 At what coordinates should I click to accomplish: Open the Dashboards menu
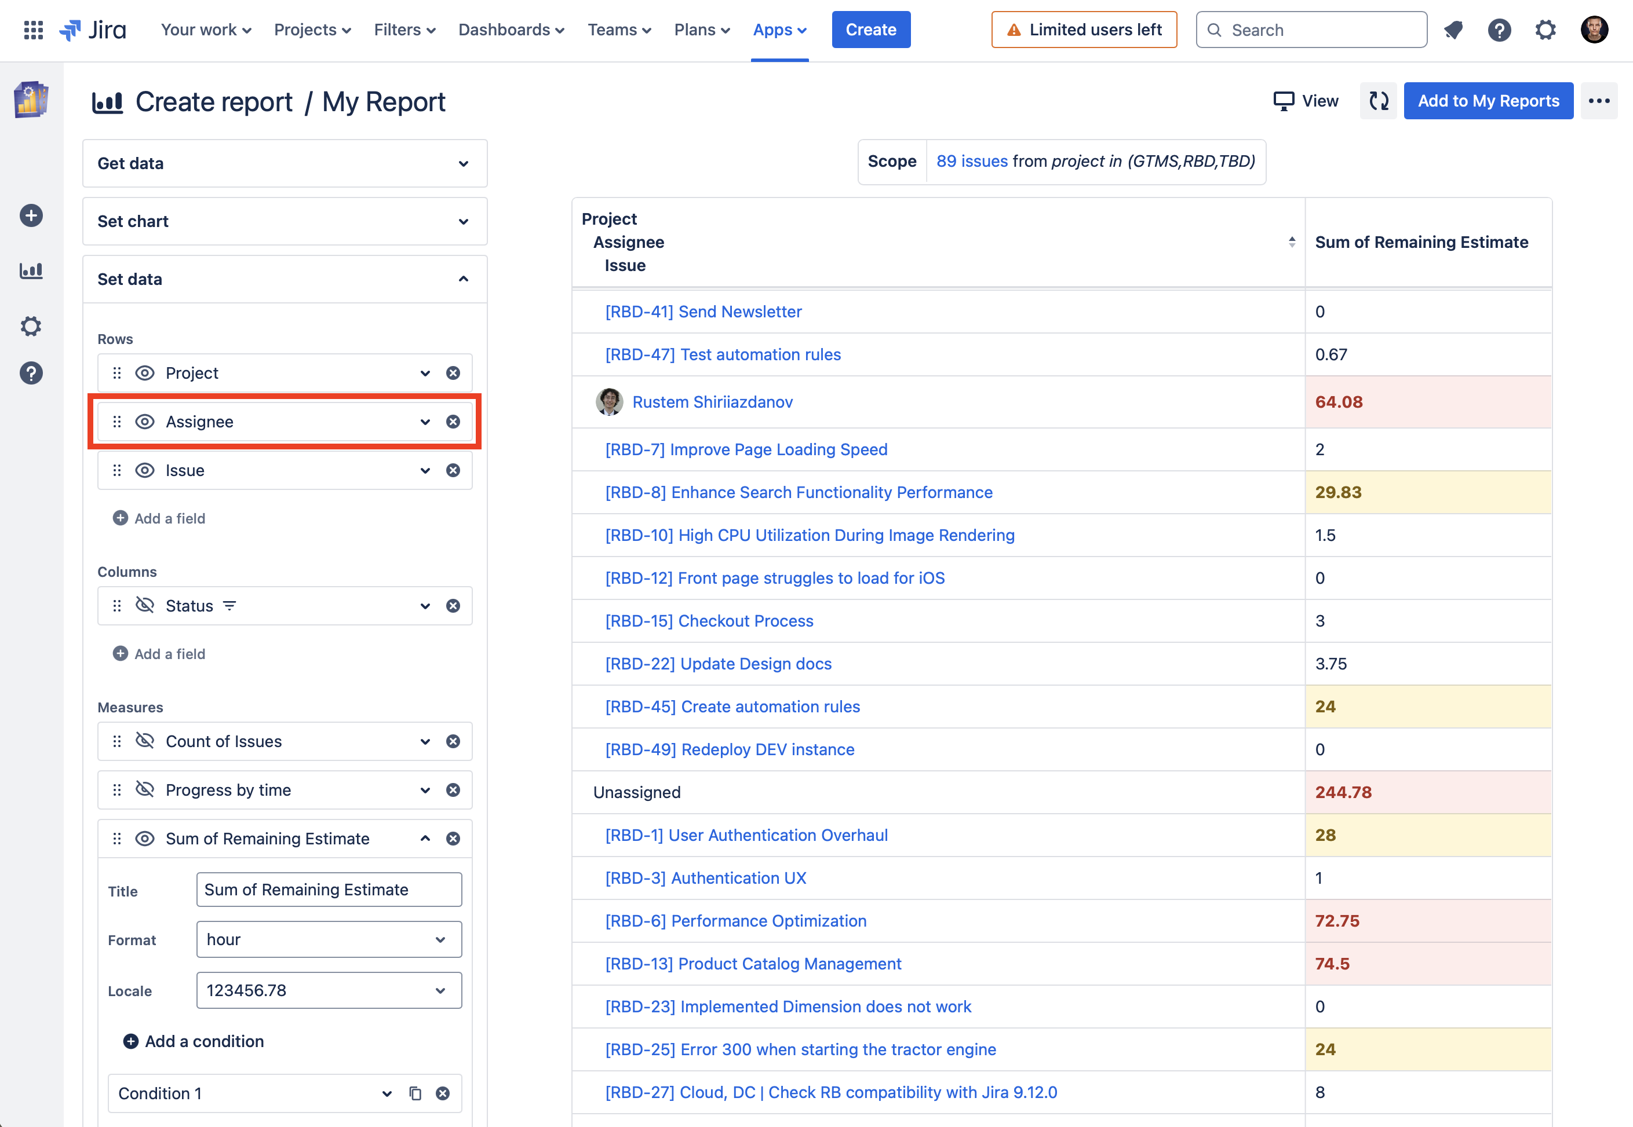coord(511,30)
